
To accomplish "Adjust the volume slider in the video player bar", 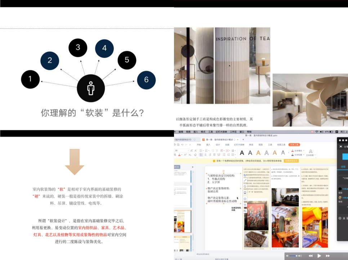I will coord(293,256).
